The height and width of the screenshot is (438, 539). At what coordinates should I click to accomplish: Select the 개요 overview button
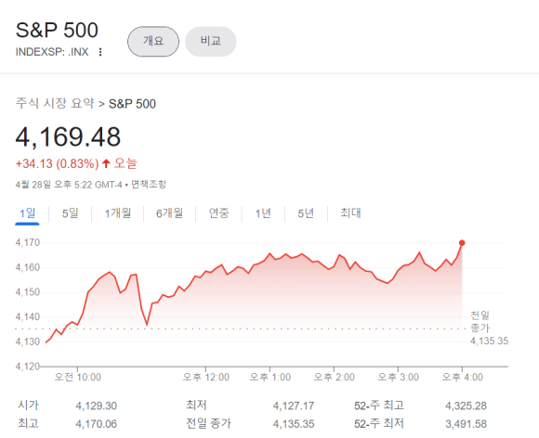click(x=153, y=42)
